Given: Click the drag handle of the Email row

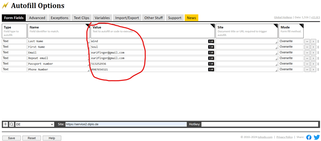Looking at the screenshot, I should click(318, 53).
